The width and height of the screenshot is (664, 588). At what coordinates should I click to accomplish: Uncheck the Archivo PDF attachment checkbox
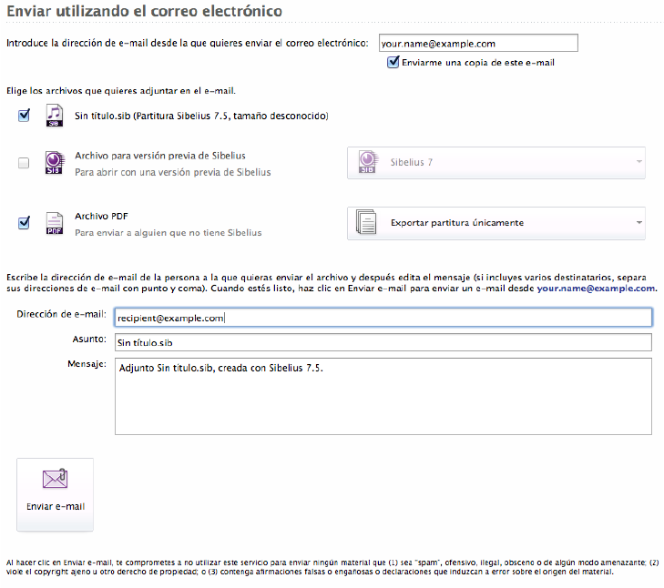pyautogui.click(x=24, y=222)
